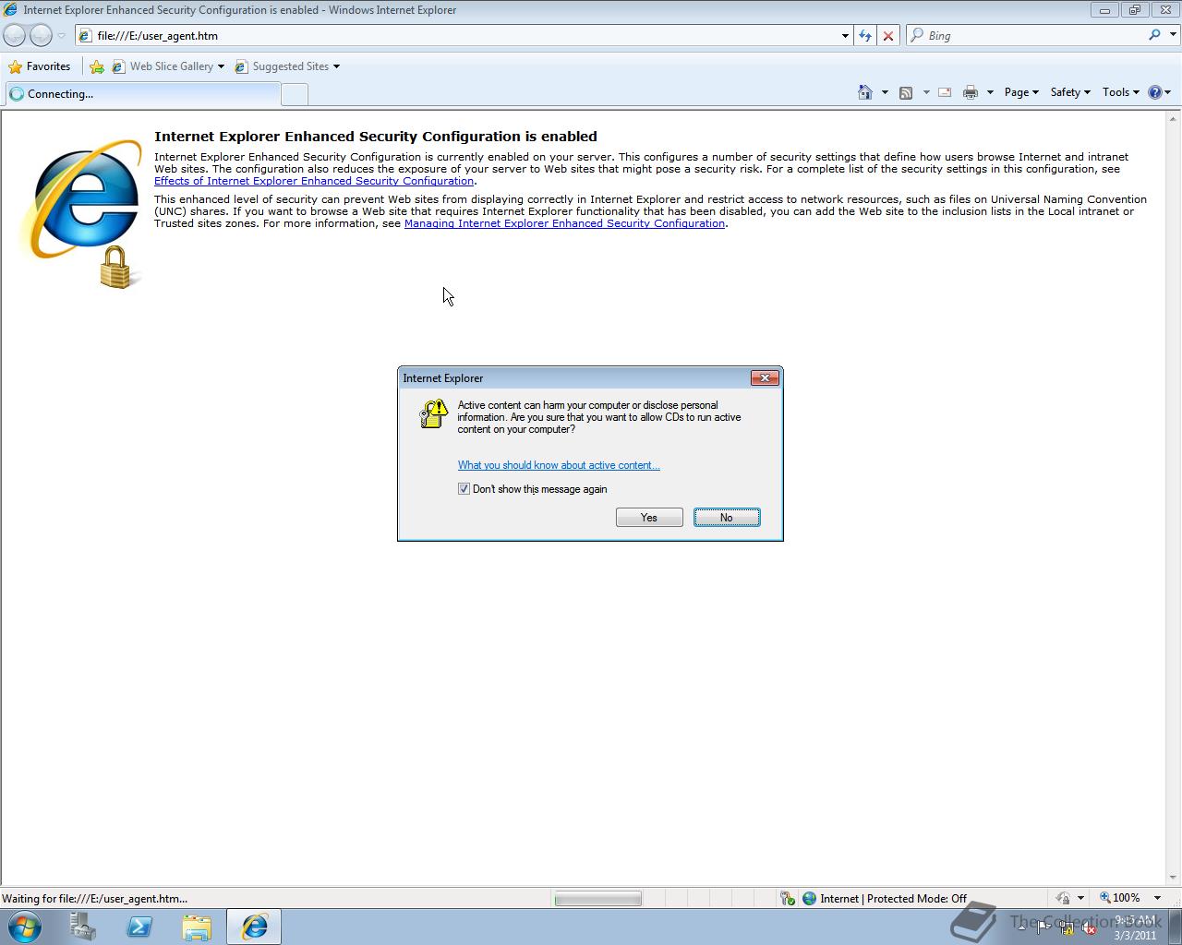Image resolution: width=1182 pixels, height=945 pixels.
Task: Open Effects of Internet Explorer Enhanced Security Configuration link
Action: tap(314, 181)
